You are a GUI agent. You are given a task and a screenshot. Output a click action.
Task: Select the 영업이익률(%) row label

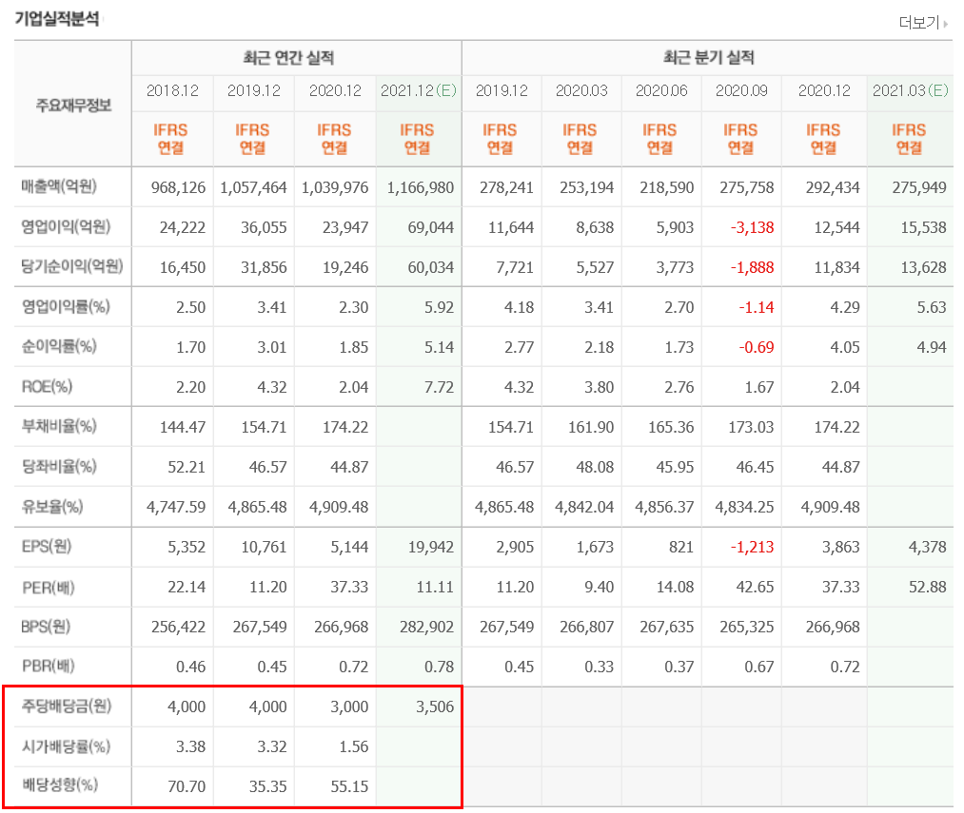click(66, 306)
